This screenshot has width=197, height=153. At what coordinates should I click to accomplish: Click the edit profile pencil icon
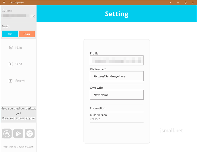33,16
